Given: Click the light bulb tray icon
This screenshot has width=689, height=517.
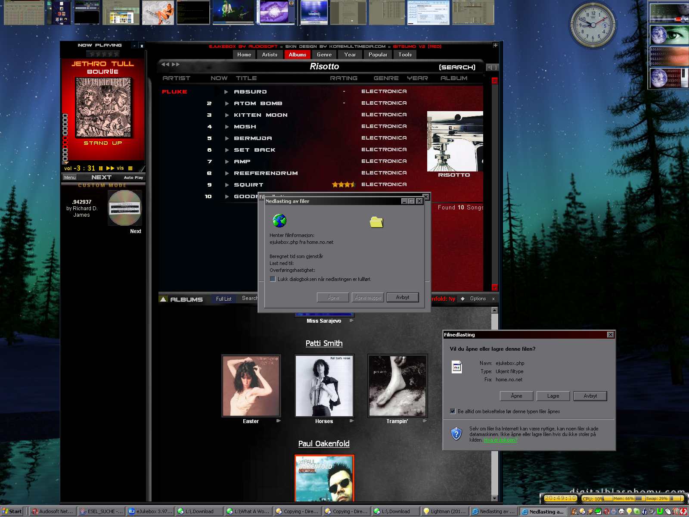Looking at the screenshot, I should click(x=629, y=511).
